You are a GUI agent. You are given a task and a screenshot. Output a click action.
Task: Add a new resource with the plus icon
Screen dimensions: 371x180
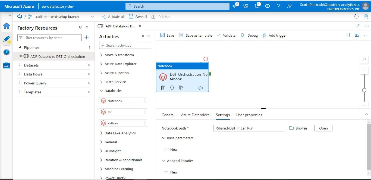86,38
